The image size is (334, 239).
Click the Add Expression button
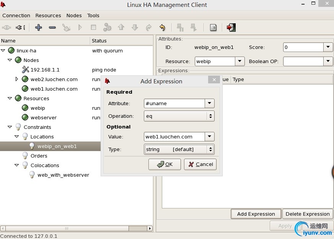256,214
